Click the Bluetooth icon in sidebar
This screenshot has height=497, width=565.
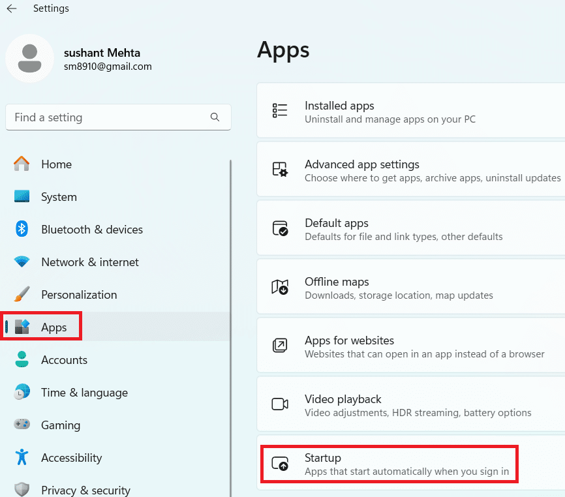22,230
